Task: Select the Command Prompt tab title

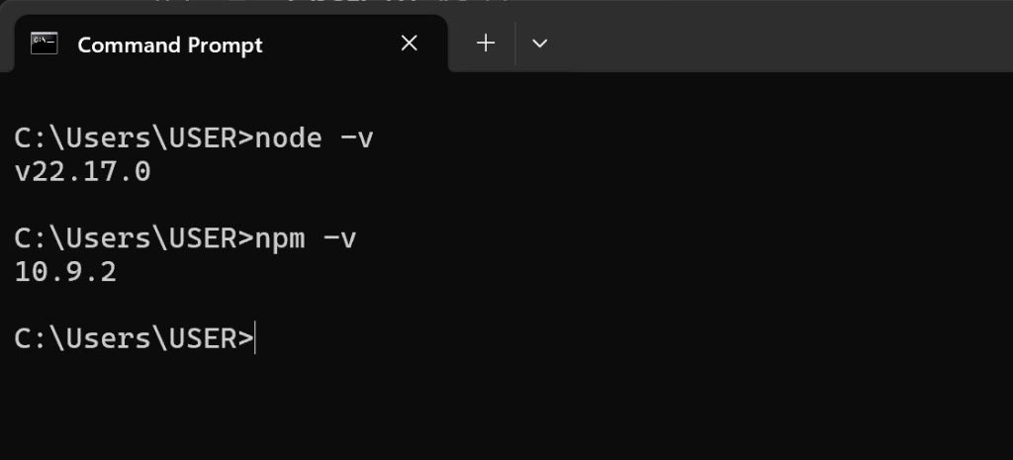Action: 170,45
